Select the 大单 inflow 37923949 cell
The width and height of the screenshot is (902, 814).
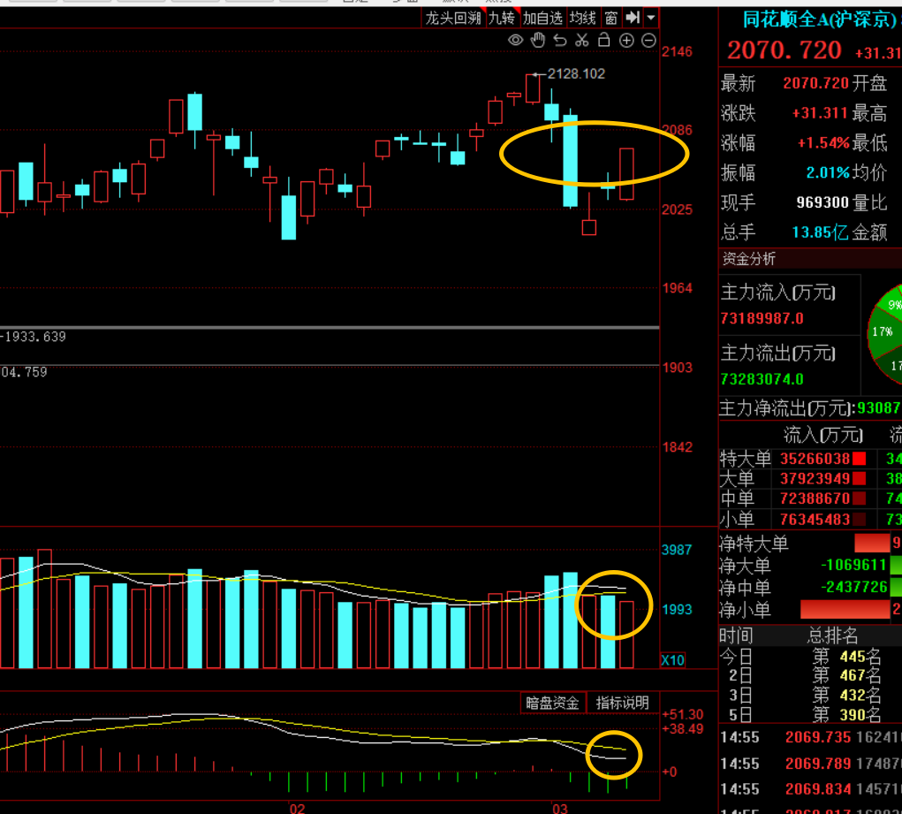815,478
